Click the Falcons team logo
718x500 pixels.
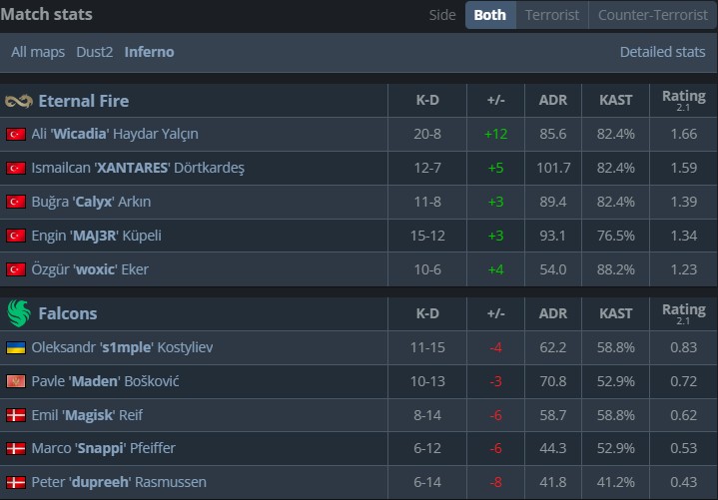[18, 313]
